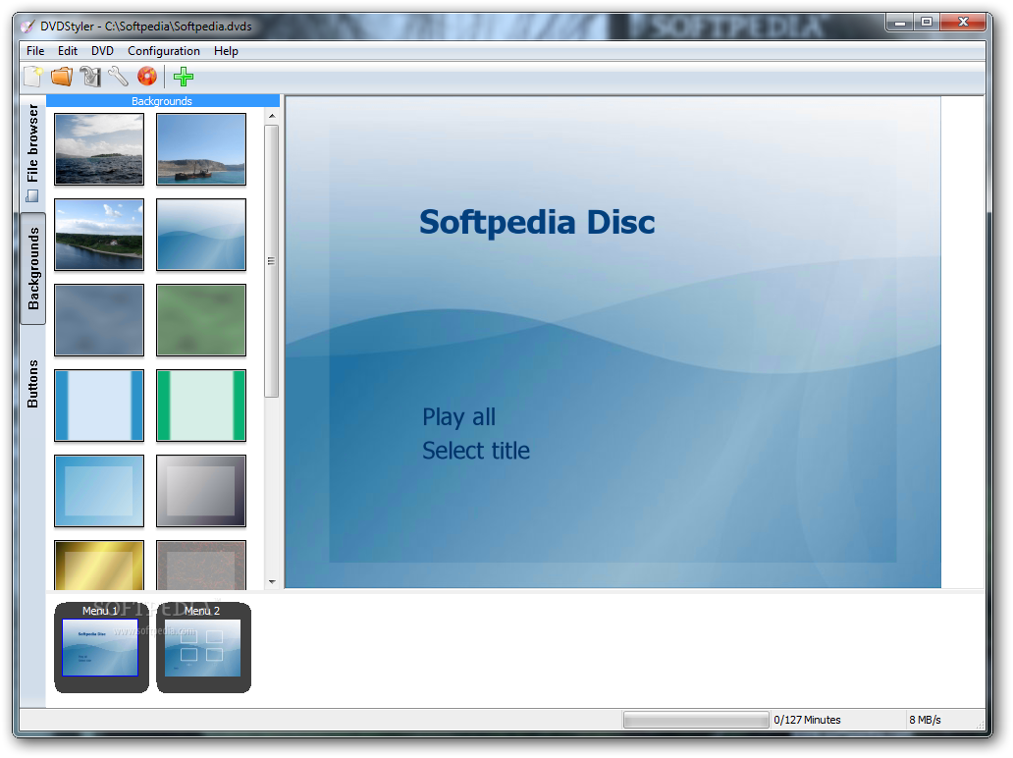
Task: Open the Help menu
Action: coord(226,51)
